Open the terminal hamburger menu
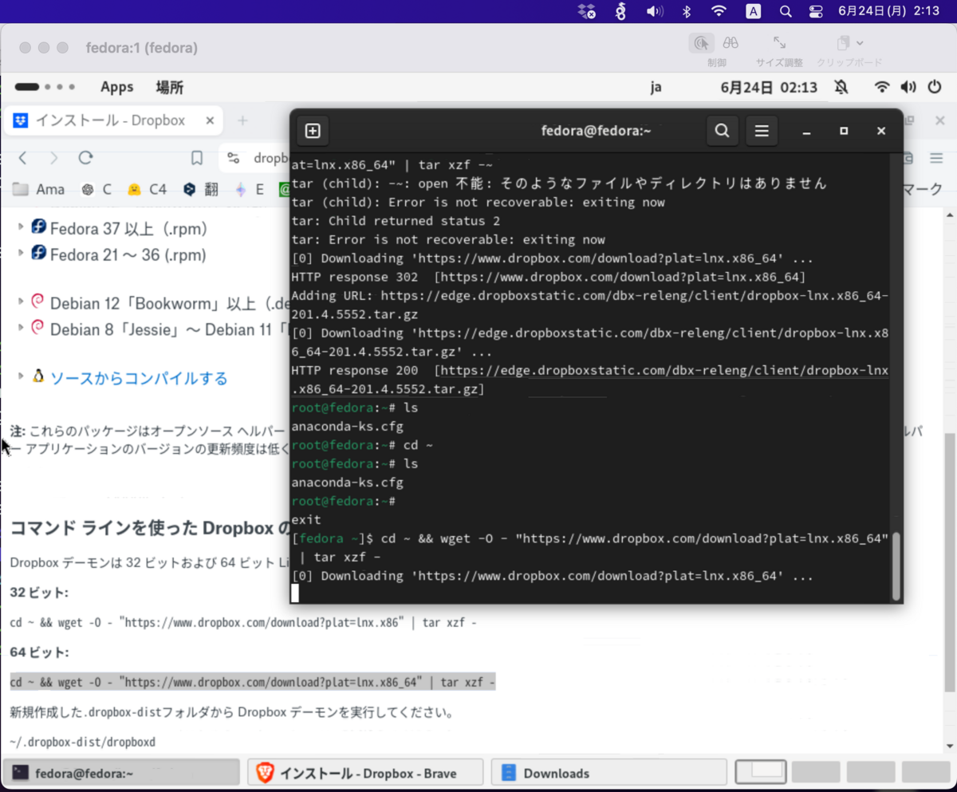 (x=761, y=130)
